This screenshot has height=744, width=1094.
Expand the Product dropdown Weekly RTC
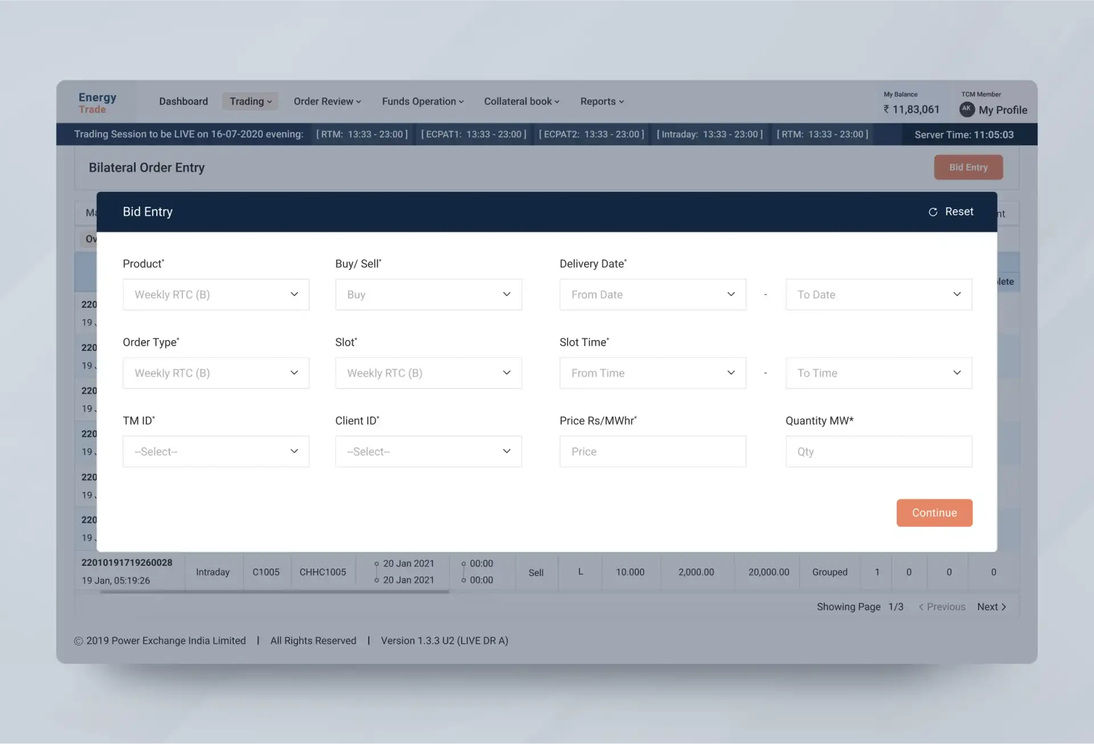coord(215,294)
